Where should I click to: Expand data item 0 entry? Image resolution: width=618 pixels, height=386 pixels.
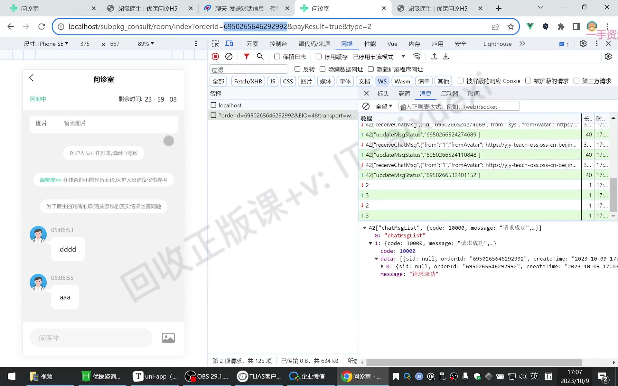[382, 266]
